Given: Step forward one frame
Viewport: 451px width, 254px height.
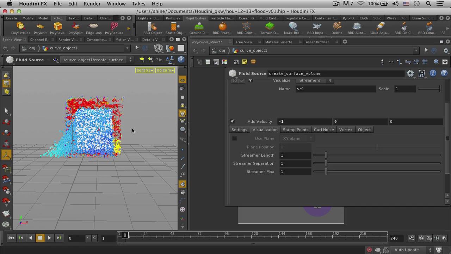Looking at the screenshot, I should click(59, 238).
